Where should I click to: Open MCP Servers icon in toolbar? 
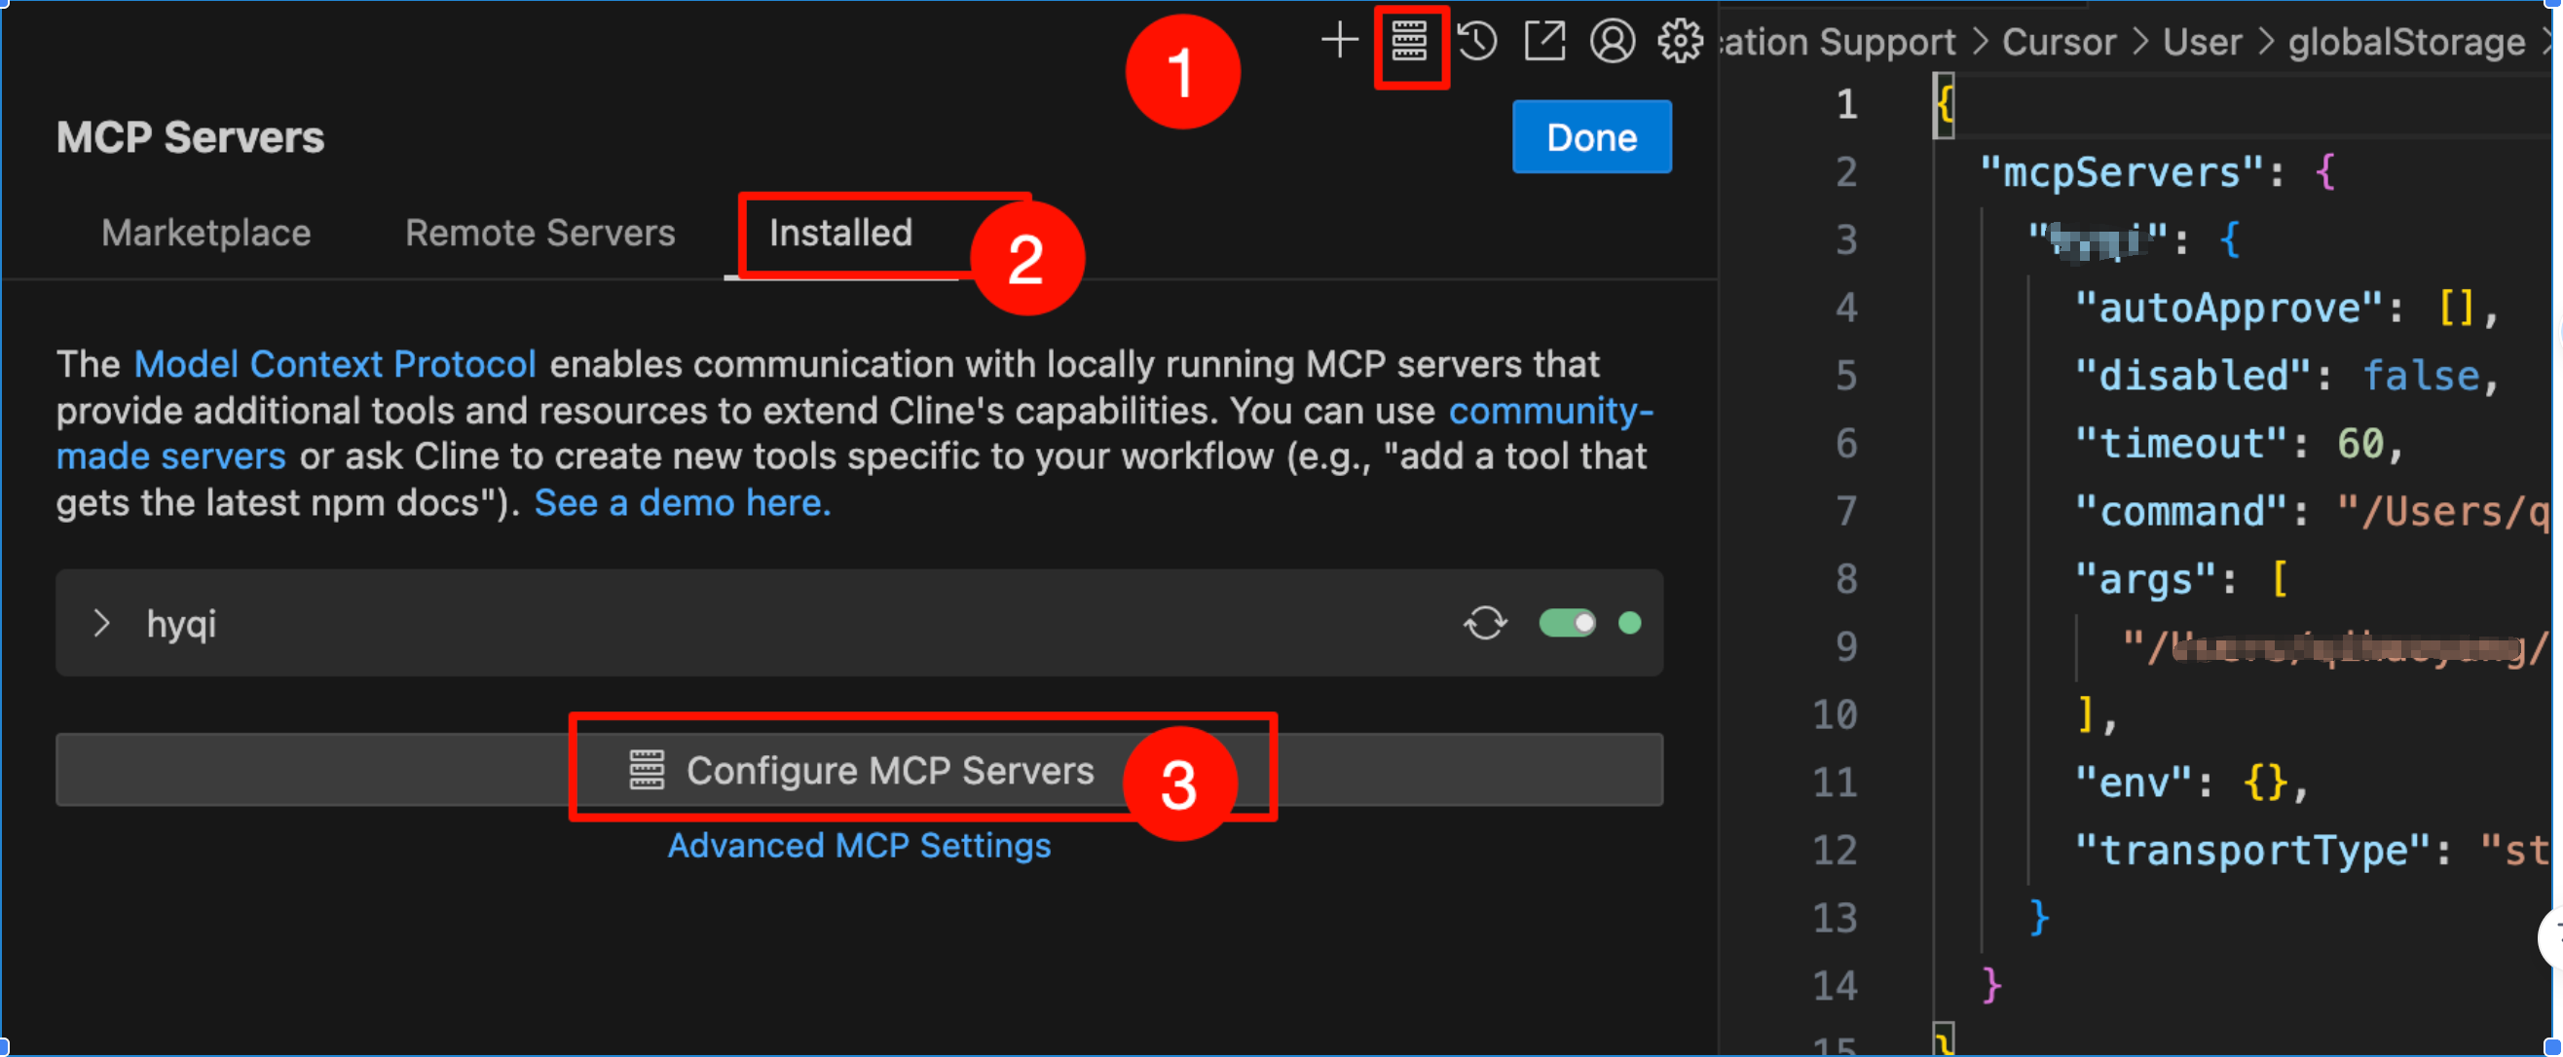pos(1409,41)
